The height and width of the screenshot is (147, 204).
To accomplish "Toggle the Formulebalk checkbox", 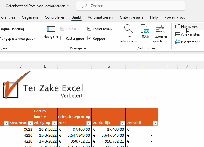I will 90,29.
